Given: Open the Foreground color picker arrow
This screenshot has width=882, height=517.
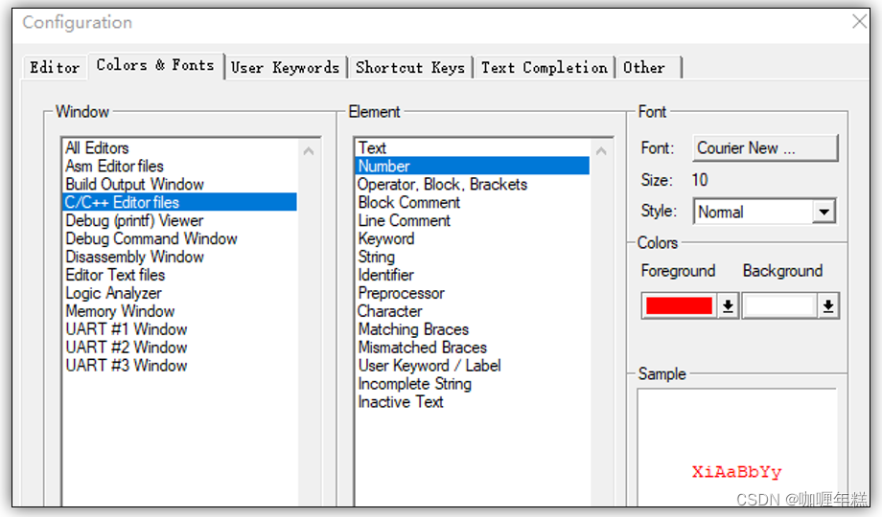Looking at the screenshot, I should pos(728,305).
